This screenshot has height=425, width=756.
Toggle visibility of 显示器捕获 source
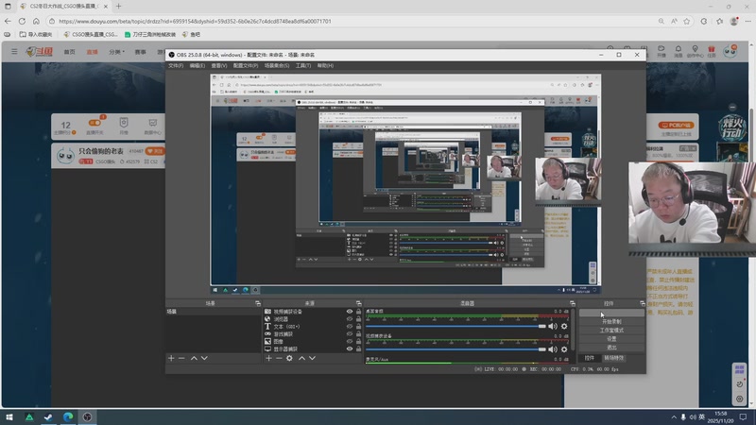[x=350, y=348]
